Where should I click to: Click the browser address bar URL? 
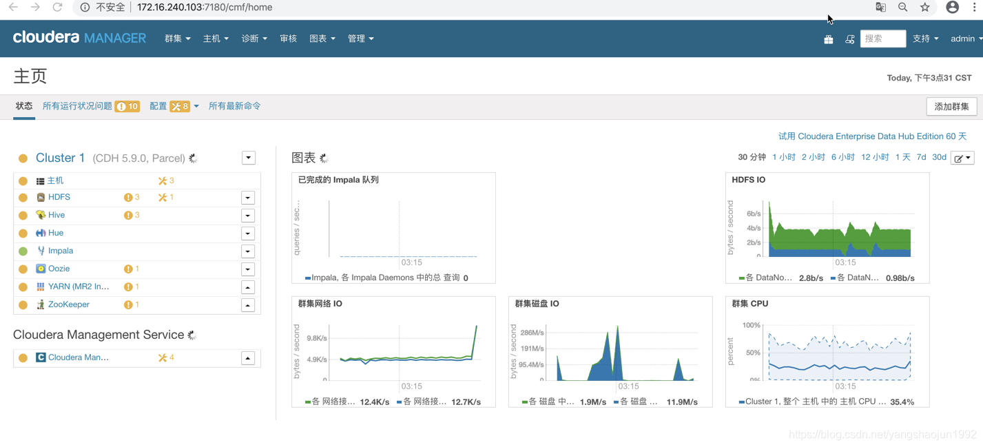click(x=205, y=7)
